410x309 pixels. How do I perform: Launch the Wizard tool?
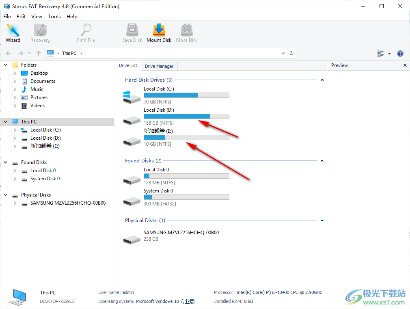pyautogui.click(x=13, y=33)
